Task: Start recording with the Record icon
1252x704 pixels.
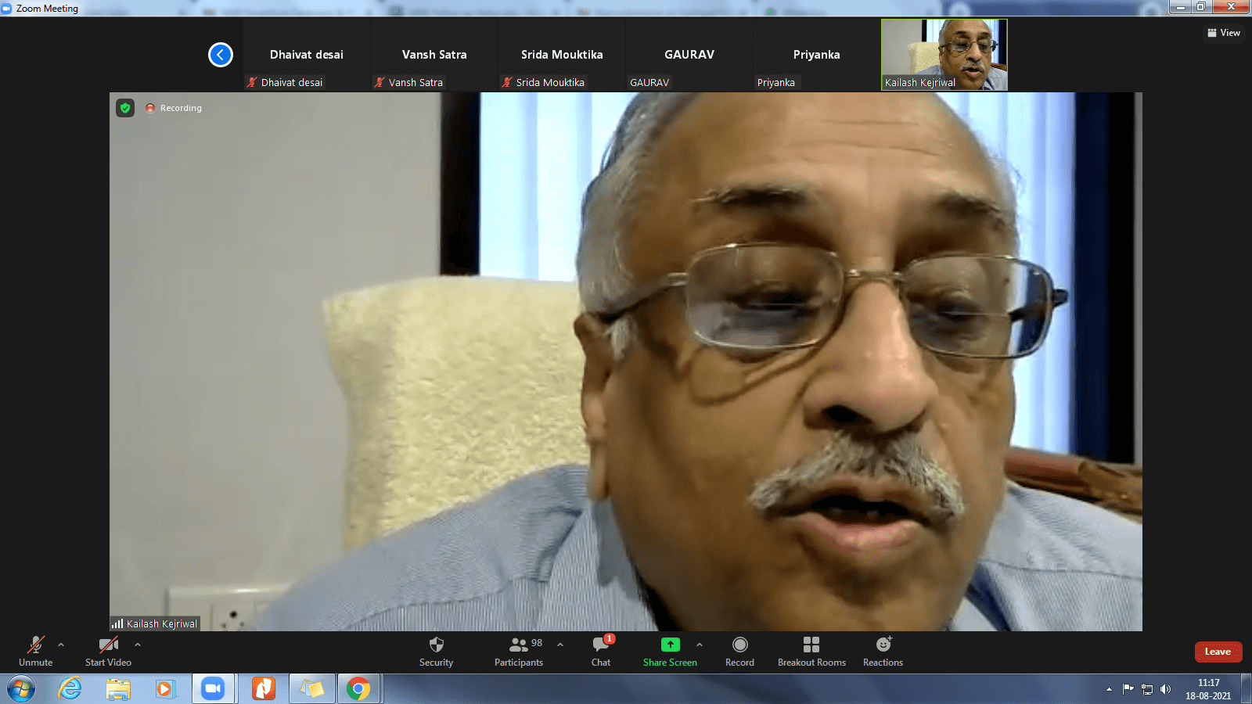Action: click(739, 645)
